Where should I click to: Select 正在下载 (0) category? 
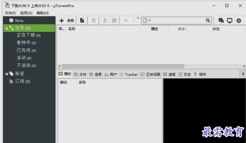pyautogui.click(x=29, y=35)
